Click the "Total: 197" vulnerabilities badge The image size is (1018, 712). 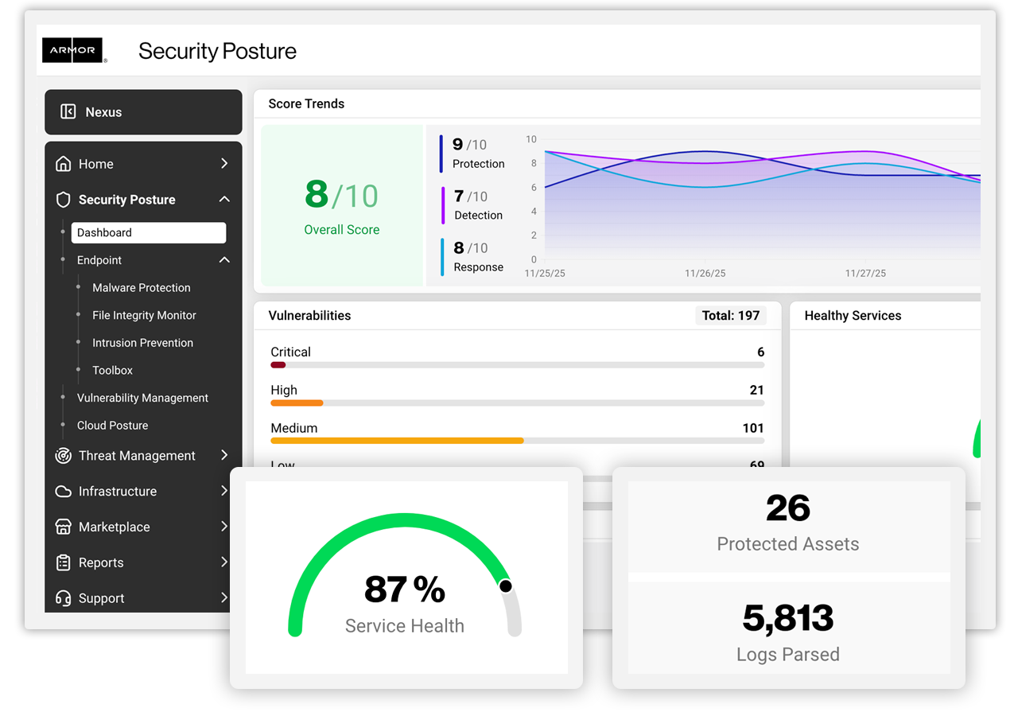pyautogui.click(x=731, y=316)
